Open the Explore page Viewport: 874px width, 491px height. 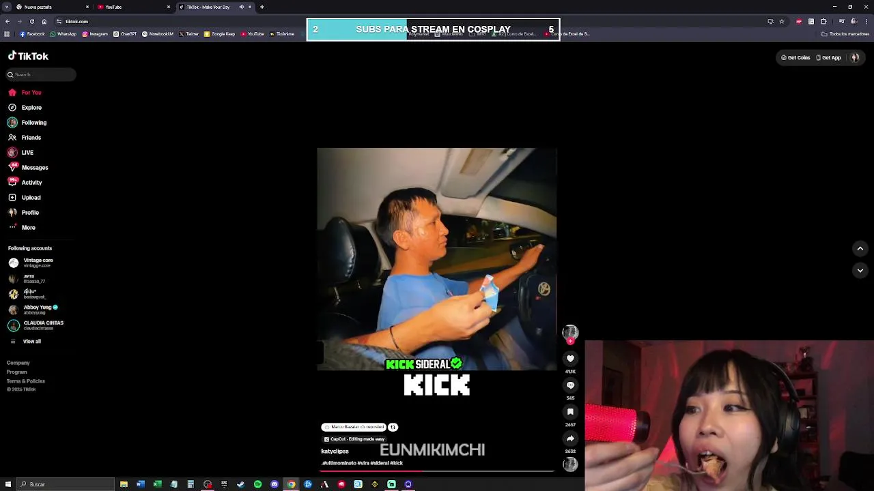coord(25,107)
